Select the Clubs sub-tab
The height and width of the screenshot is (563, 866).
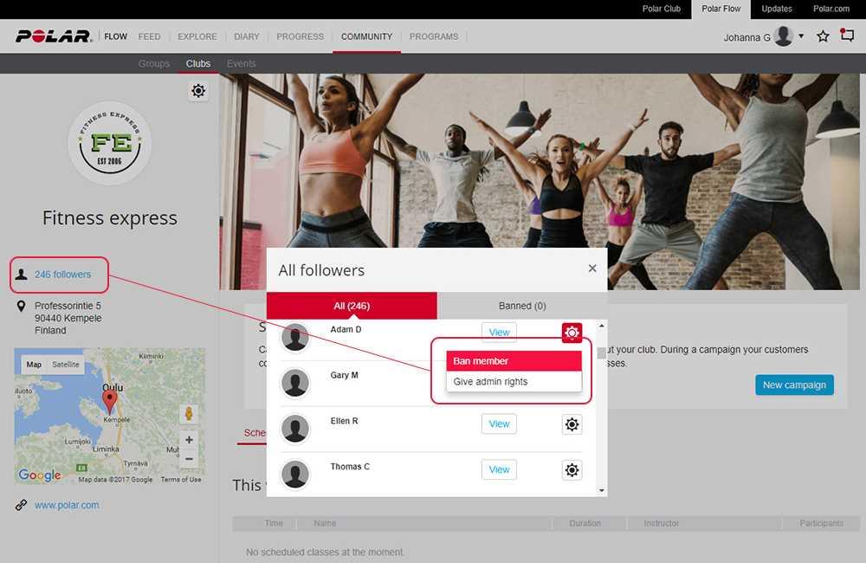pos(197,63)
